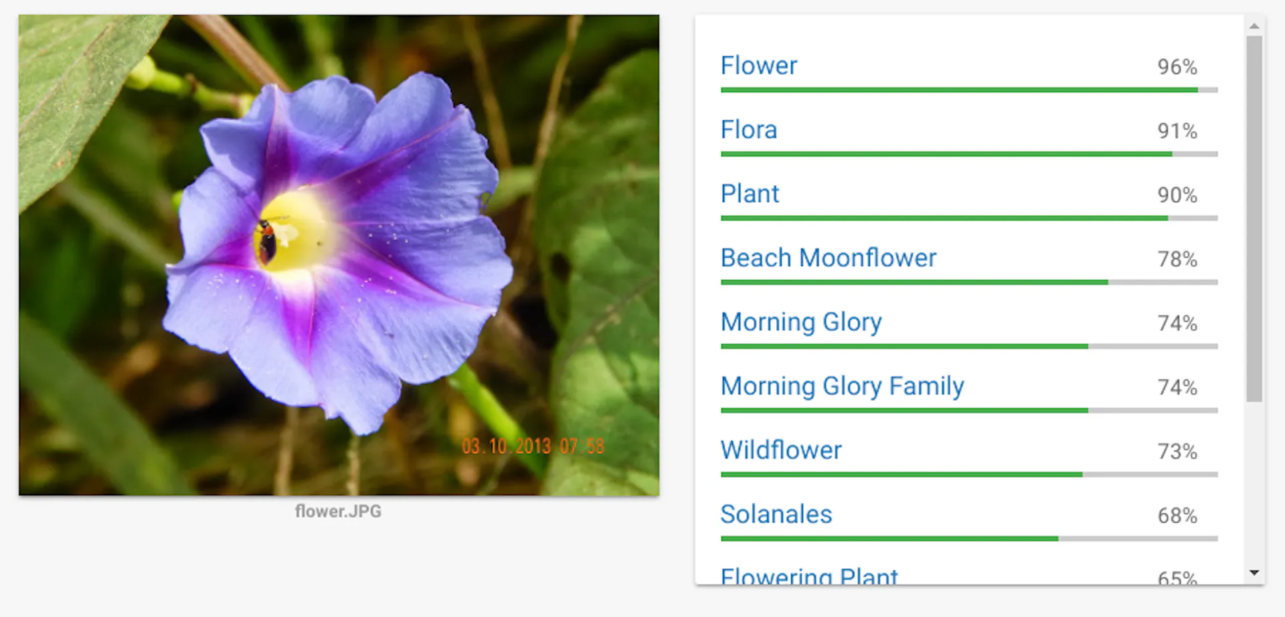Click the 91% confidence value

pyautogui.click(x=1177, y=131)
